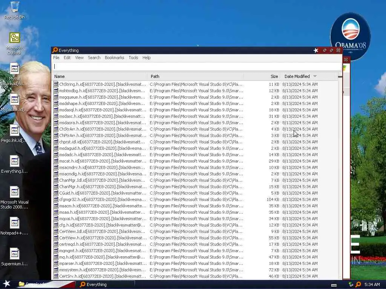Viewport: 386px width, 289px height.
Task: Click the file icon of msacmdlg.h row
Action: 56,174
